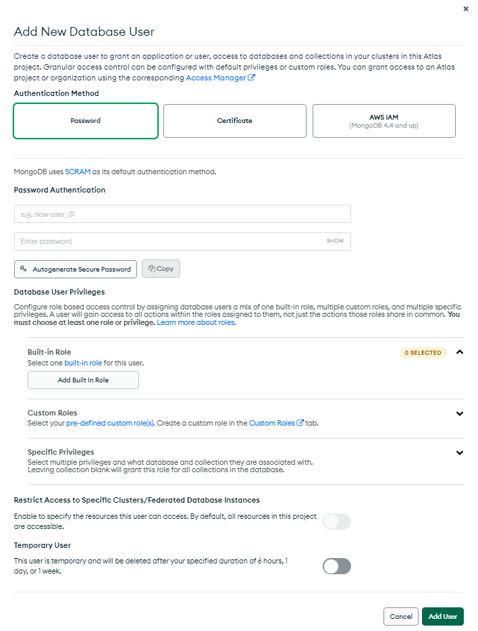Enable Restrict Access to Specific Clusters toggle
Image resolution: width=478 pixels, height=631 pixels.
tap(337, 522)
